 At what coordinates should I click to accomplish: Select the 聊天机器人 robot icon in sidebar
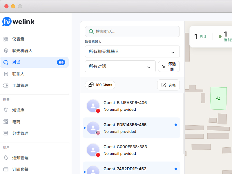[6, 51]
